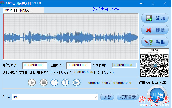Switch to MP3合并 tab
The width and height of the screenshot is (172, 108).
(x=26, y=11)
